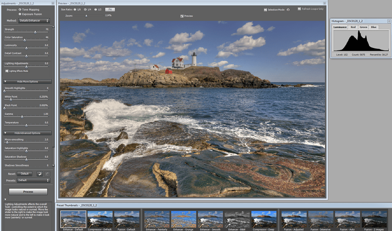This screenshot has height=231, width=392.
Task: Click the Micro-smoothing slider handle
Action: 7,142
